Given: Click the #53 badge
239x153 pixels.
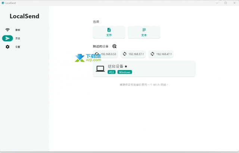Looking at the screenshot, I should 112,72.
